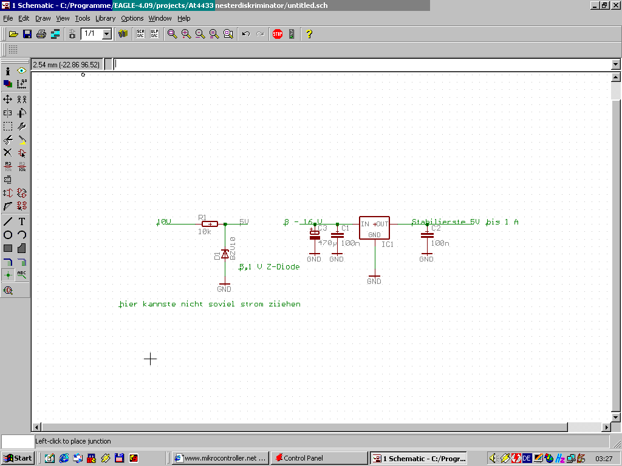Image resolution: width=622 pixels, height=466 pixels.
Task: Select the Copy tool
Action: (22, 100)
